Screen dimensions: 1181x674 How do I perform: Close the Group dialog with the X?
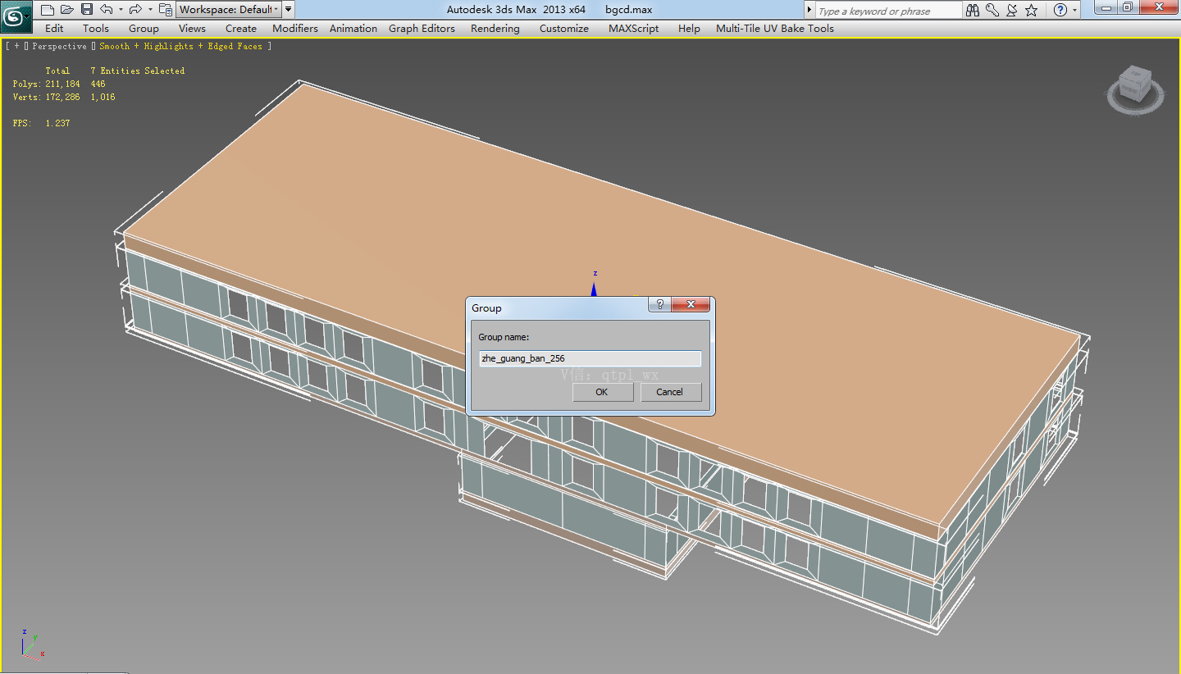click(x=691, y=304)
